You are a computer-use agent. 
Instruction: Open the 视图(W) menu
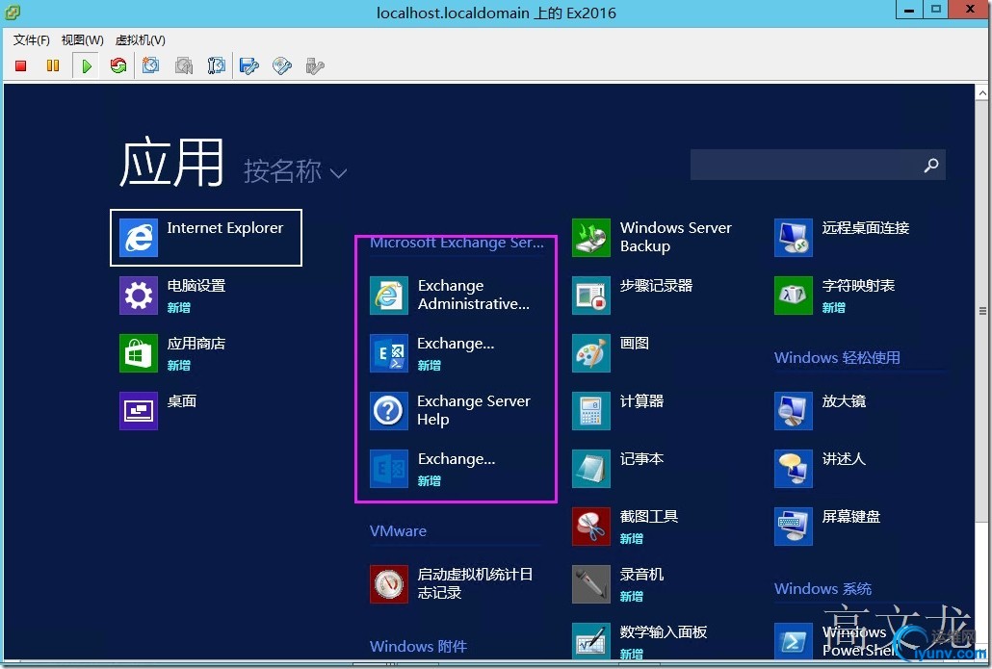[82, 39]
